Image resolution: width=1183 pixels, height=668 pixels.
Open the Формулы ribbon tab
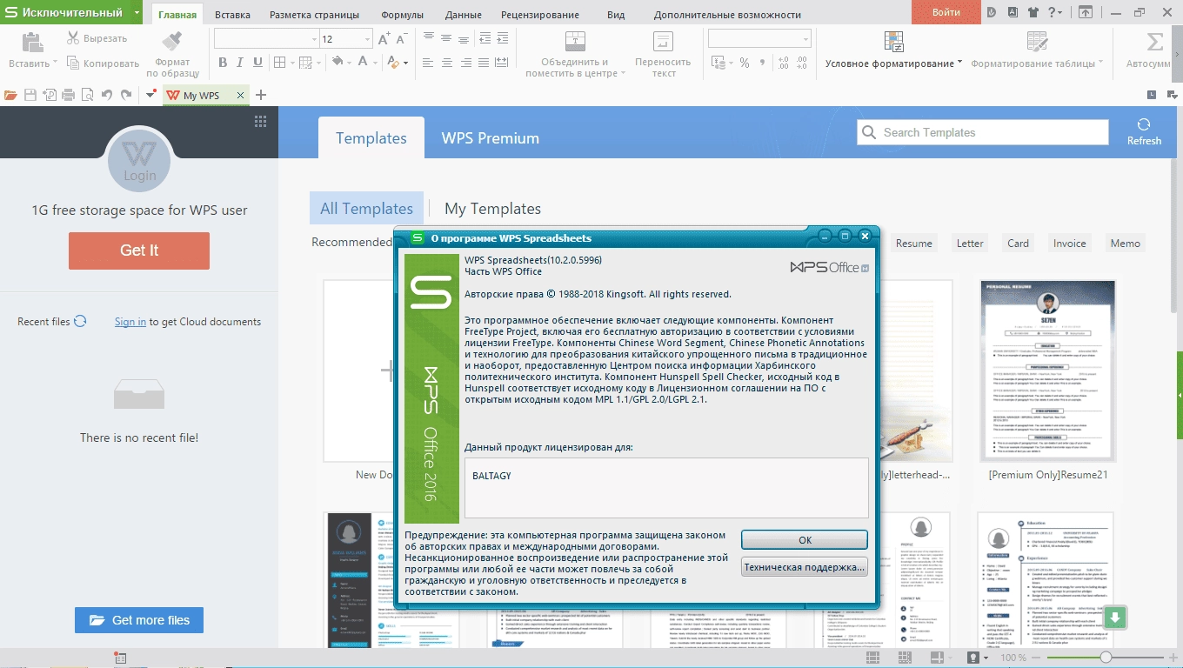tap(403, 15)
